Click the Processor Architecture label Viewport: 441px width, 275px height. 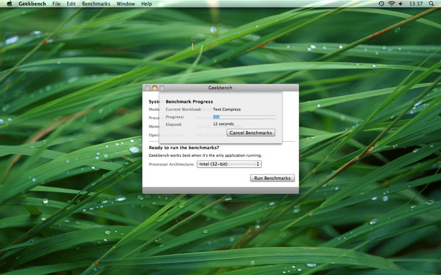point(171,164)
